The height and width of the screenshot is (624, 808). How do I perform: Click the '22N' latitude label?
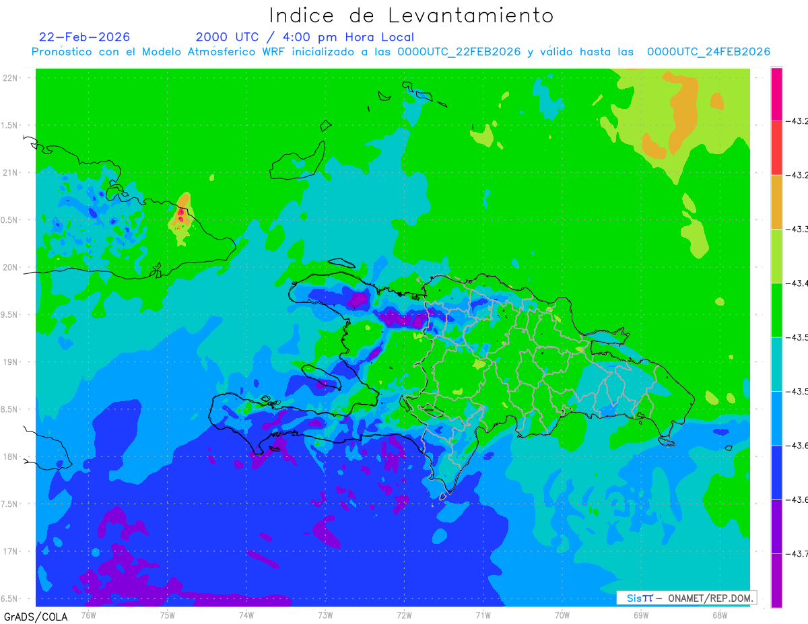tap(10, 77)
